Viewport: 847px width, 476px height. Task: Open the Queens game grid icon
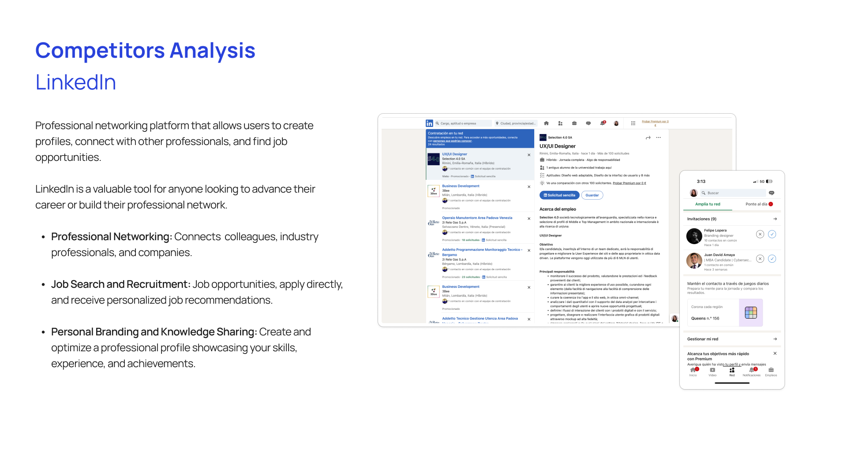pyautogui.click(x=751, y=312)
